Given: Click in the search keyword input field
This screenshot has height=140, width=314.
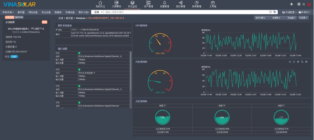Looking at the screenshot, I should coord(186,12).
